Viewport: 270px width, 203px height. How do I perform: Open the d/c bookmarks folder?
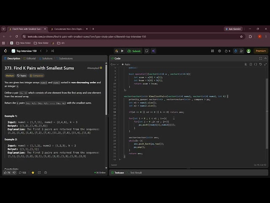[61, 43]
